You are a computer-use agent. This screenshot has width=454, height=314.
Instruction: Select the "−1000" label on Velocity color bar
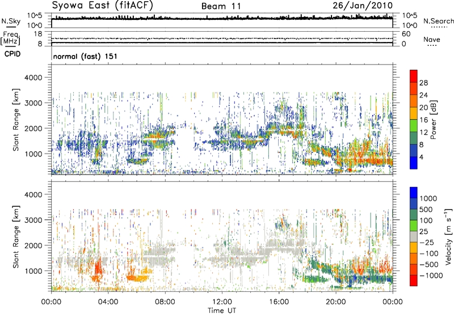click(x=431, y=275)
